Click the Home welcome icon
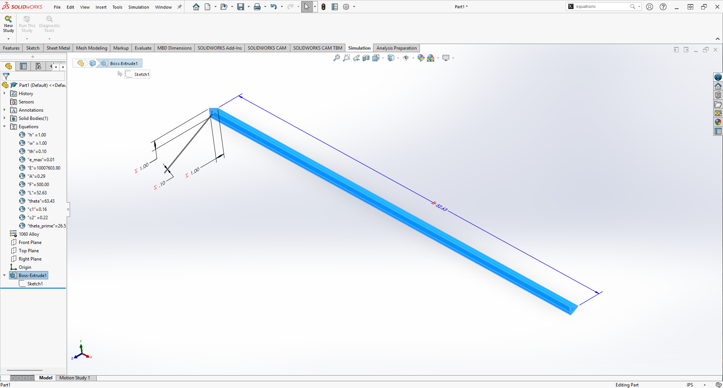723x388 pixels. click(196, 7)
